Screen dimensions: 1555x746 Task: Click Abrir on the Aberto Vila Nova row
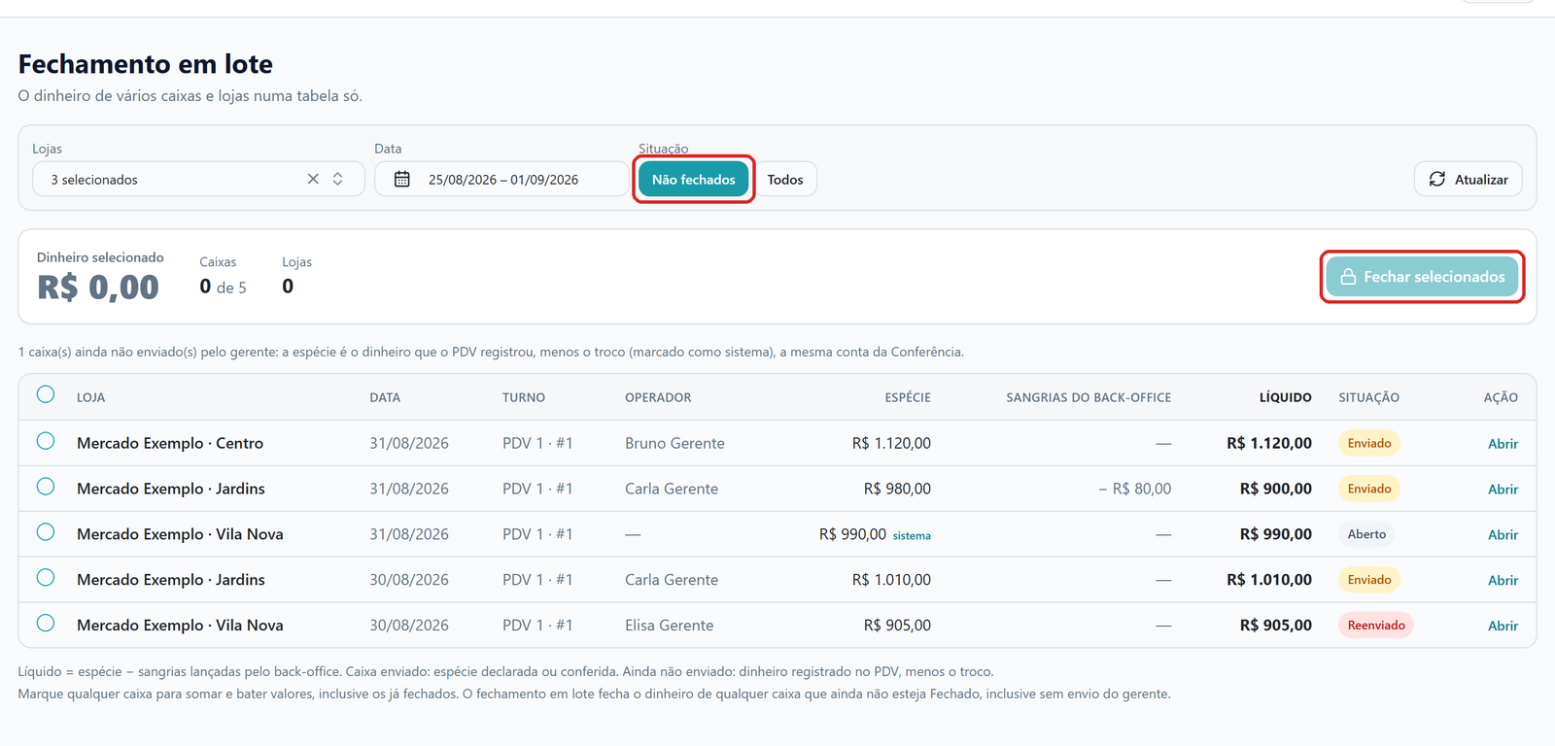1503,535
